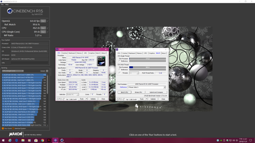255x143 pixels.
Task: Enable Reference checkbox under CPU Single Thread
Action: (120, 61)
